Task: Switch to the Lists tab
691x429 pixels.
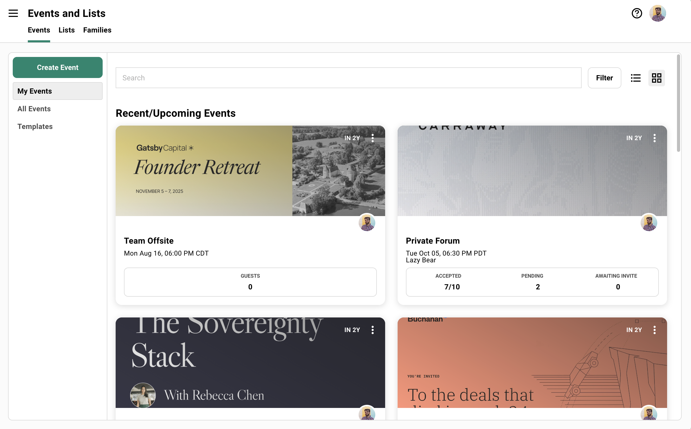Action: 66,30
